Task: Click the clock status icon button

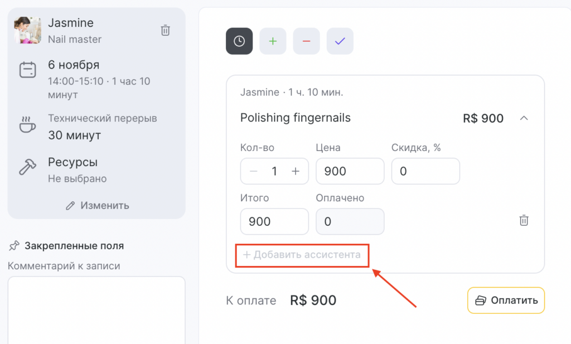Action: click(x=239, y=41)
